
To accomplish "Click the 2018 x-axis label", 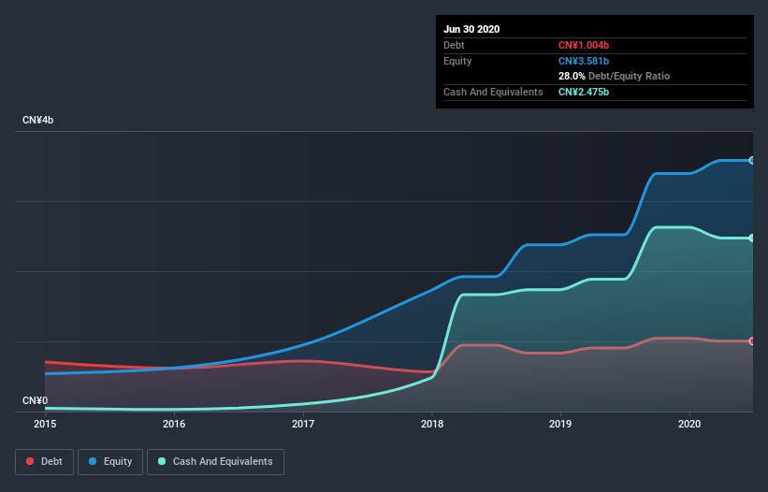I will click(432, 424).
